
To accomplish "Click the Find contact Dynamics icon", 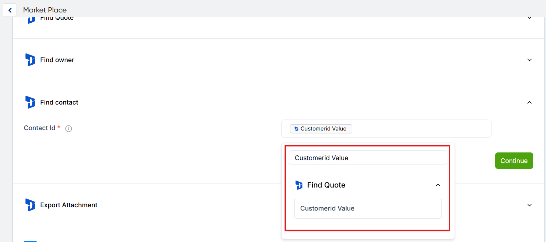I will [30, 102].
